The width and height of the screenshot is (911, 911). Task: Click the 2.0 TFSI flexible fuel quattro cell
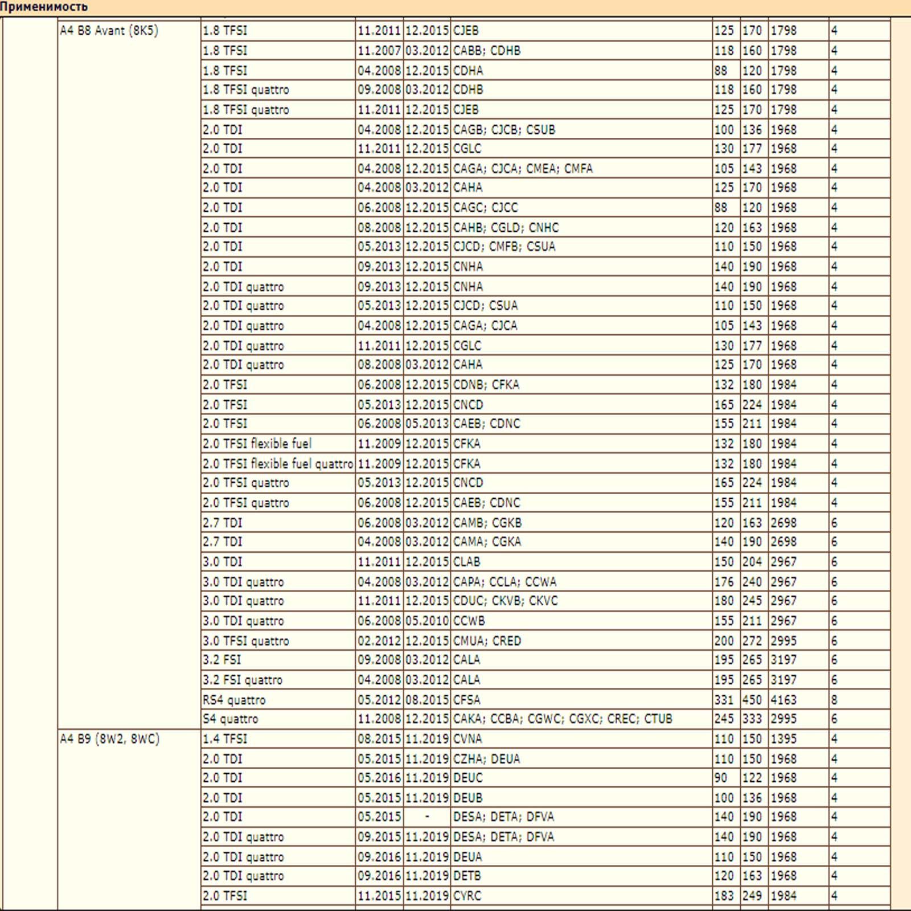pyautogui.click(x=278, y=464)
